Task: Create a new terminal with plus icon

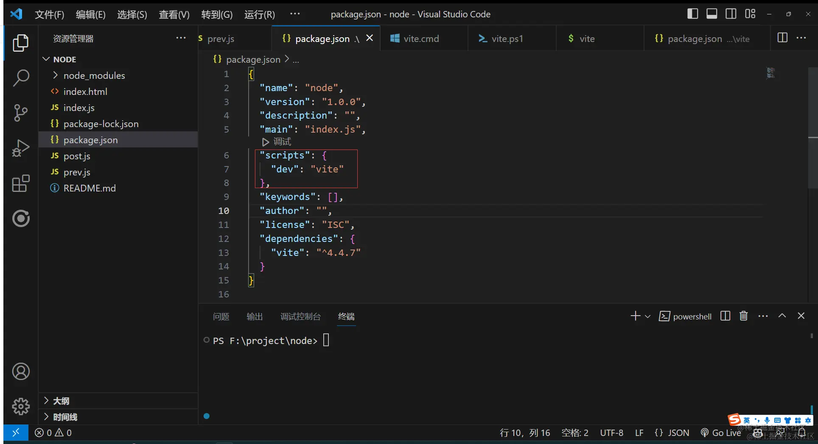Action: coord(635,316)
